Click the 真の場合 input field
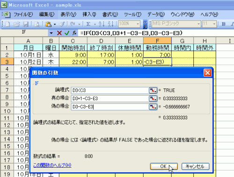This screenshot has height=177, width=234. coord(110,98)
